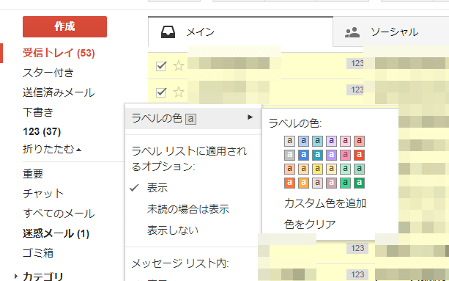This screenshot has height=281, width=449.
Task: Pick the salmon swatch in top row
Action: coord(359,141)
